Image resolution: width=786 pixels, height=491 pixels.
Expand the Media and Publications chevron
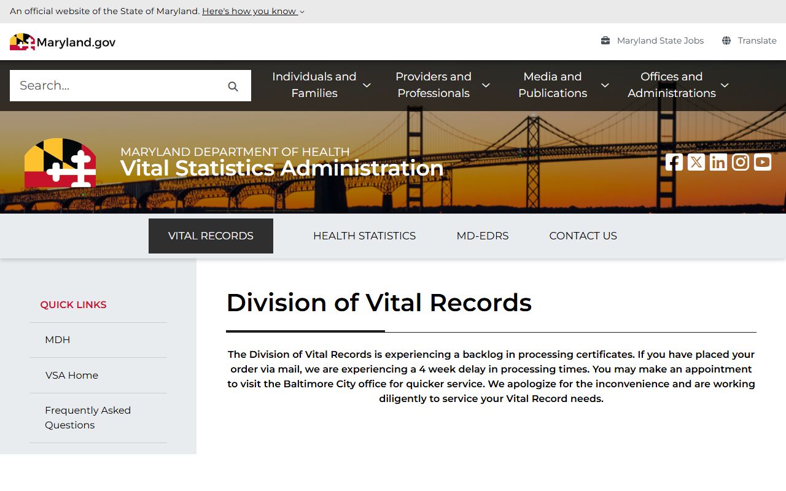[x=605, y=85]
